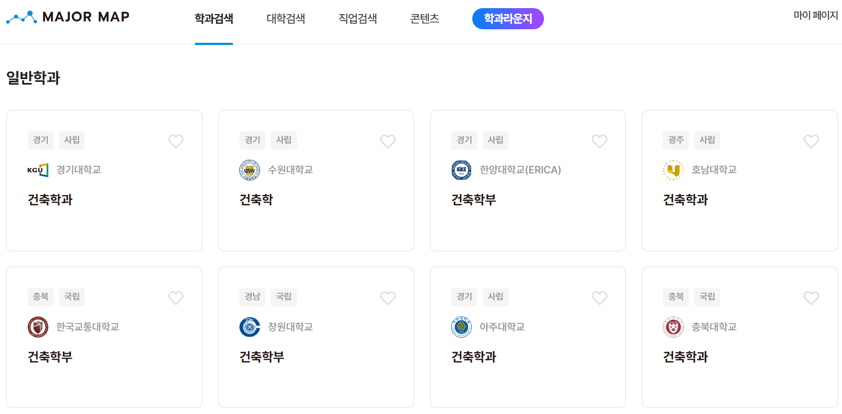This screenshot has width=842, height=414.
Task: Select the 창원대학교 logo icon
Action: [250, 326]
